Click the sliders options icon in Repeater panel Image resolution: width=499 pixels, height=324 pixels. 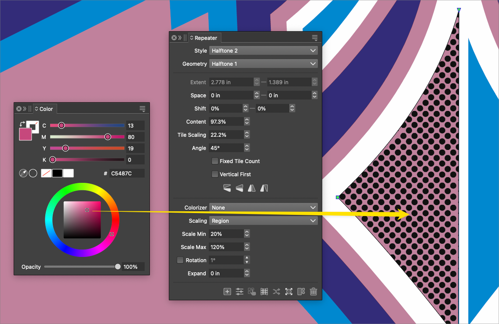pyautogui.click(x=239, y=292)
